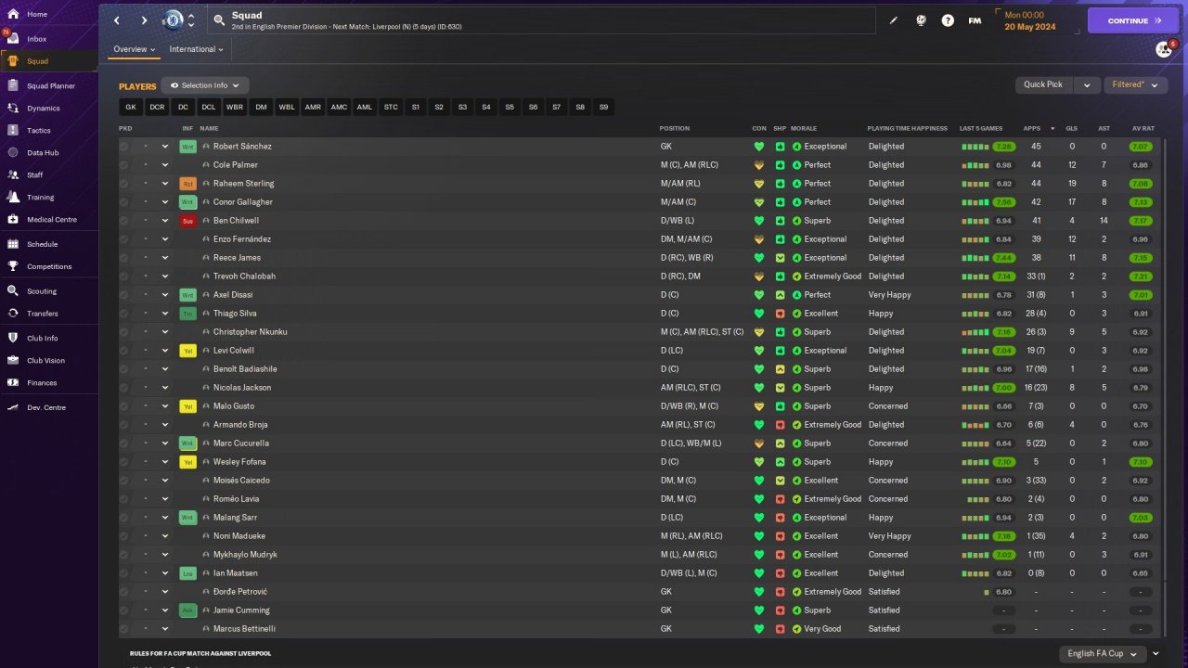This screenshot has width=1188, height=668.
Task: Open the Overview tab menu
Action: point(134,49)
